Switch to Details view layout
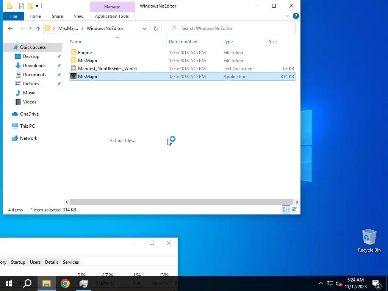388x291 pixels. coord(286,210)
